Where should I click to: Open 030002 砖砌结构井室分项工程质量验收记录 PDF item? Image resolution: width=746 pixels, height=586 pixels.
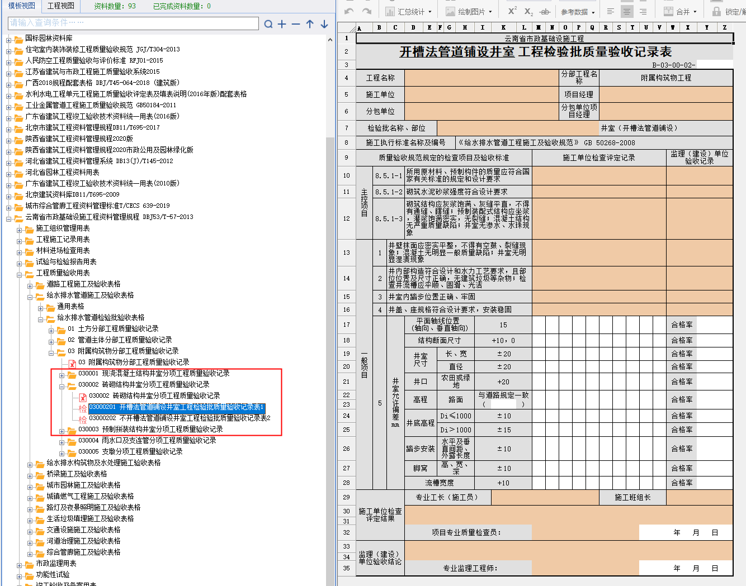(154, 396)
